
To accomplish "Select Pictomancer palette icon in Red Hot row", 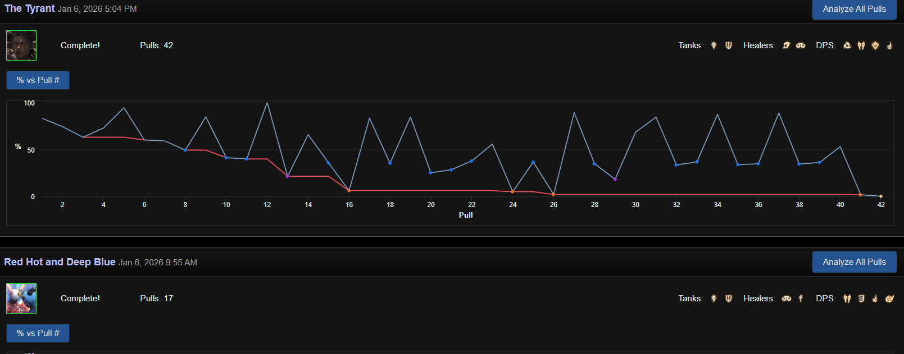I will click(x=889, y=298).
